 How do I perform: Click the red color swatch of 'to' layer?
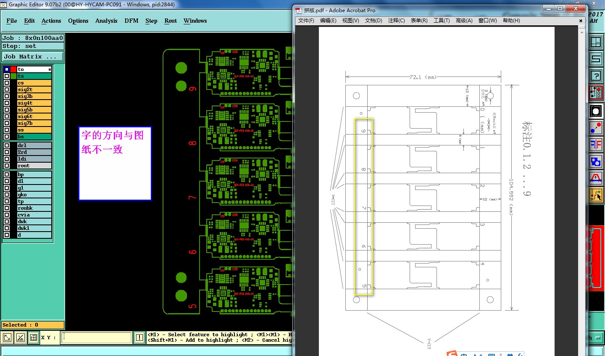[x=13, y=69]
